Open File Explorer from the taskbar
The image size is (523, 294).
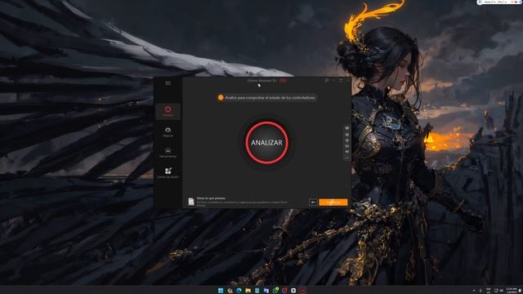tap(248, 291)
